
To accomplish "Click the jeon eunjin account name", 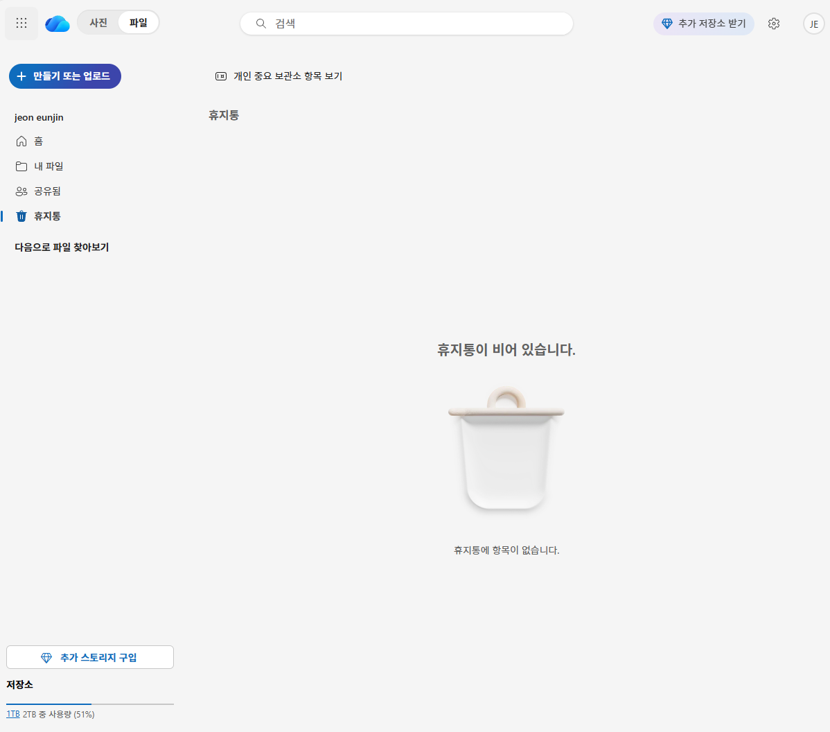I will (39, 117).
